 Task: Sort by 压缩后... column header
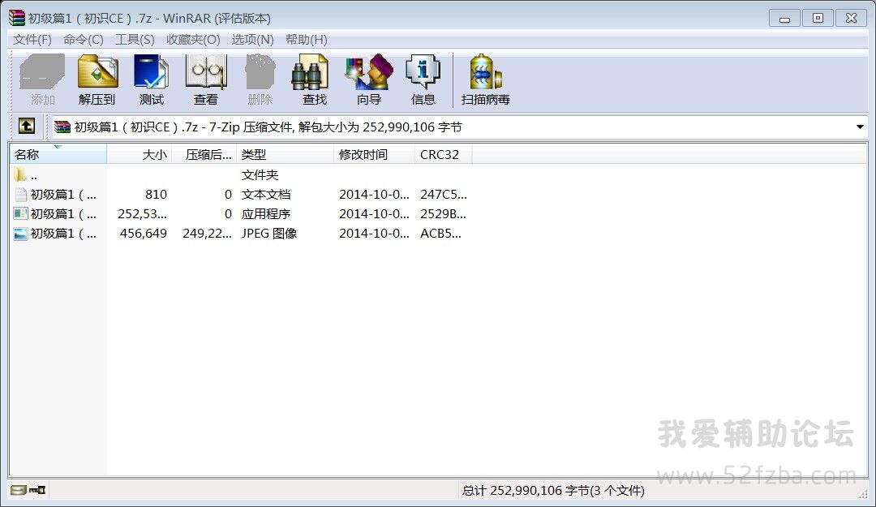point(204,154)
